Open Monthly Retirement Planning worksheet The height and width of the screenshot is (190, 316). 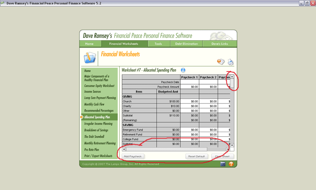coord(100,143)
